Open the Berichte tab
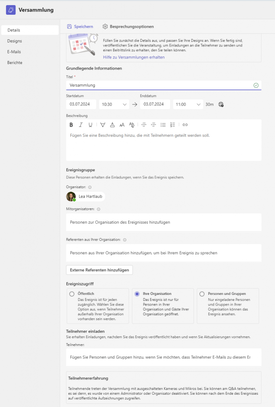The height and width of the screenshot is (407, 275). (x=15, y=62)
